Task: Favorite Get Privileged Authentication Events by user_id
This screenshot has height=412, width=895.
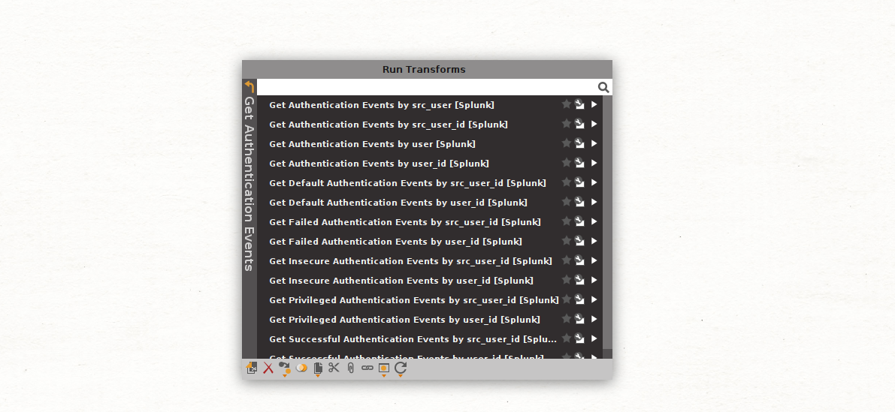Action: click(566, 318)
